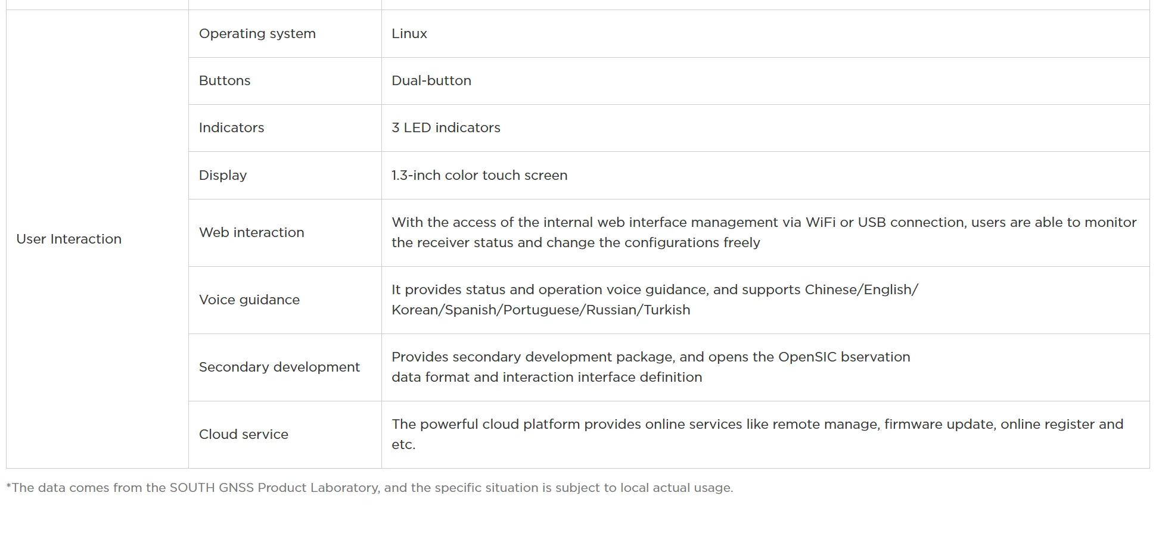
Task: Click the "User Interaction" category cell
Action: 69,239
